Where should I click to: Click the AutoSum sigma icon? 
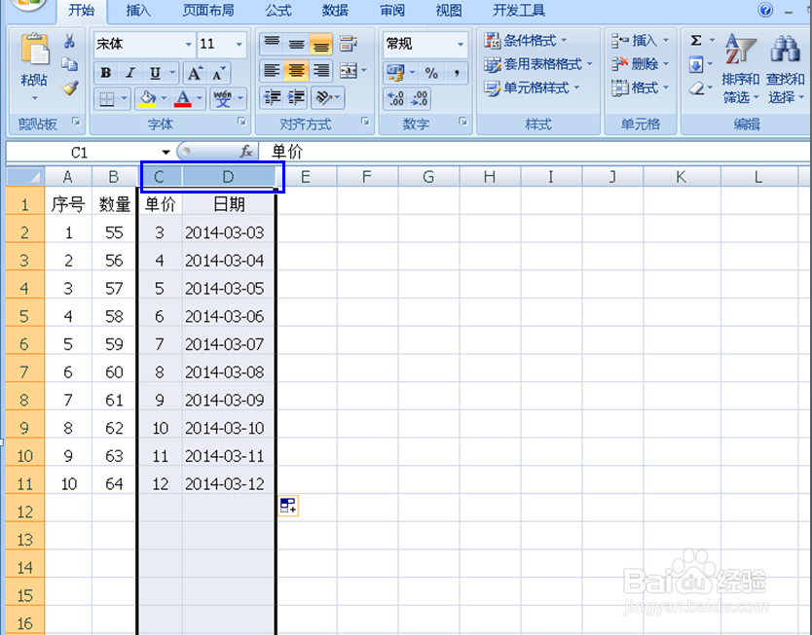696,40
